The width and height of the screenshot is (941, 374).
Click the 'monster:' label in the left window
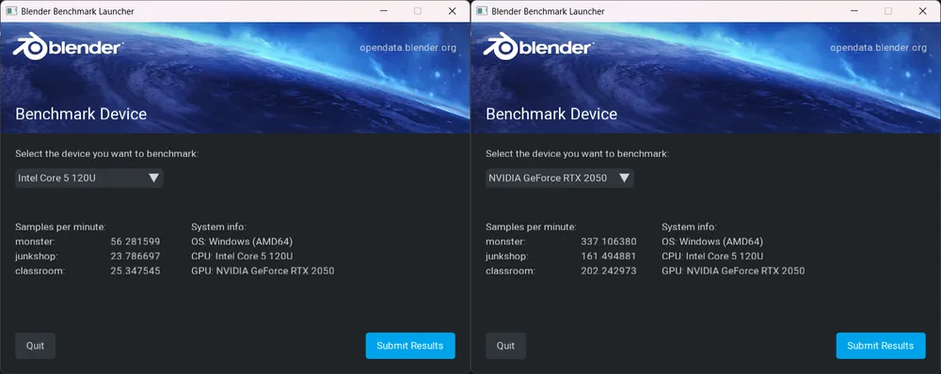tap(35, 242)
